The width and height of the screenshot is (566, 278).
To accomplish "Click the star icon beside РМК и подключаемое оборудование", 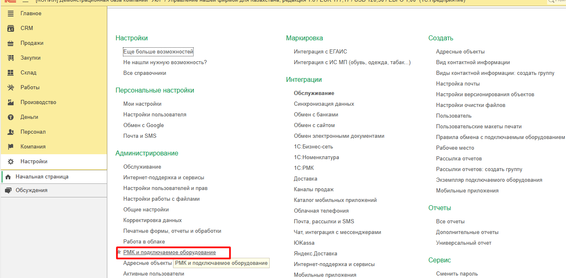I will tap(119, 252).
